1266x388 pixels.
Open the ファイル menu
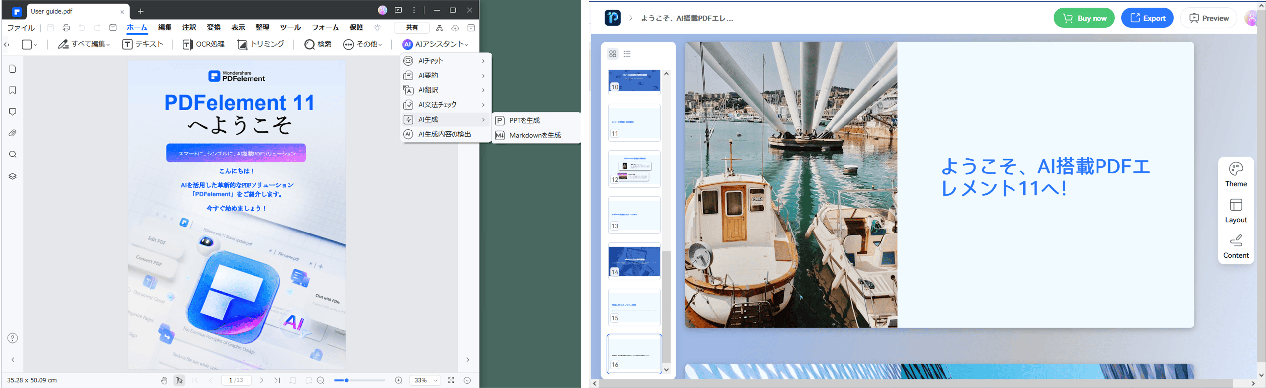[x=21, y=28]
